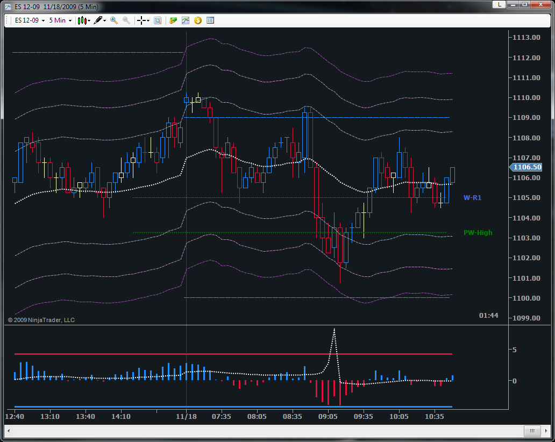Activate the cross hair cursor icon
This screenshot has width=555, height=442.
pos(141,20)
